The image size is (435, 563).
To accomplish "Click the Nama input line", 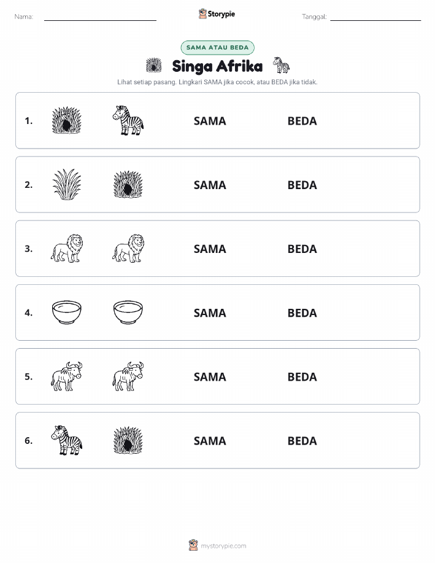I will tap(100, 17).
